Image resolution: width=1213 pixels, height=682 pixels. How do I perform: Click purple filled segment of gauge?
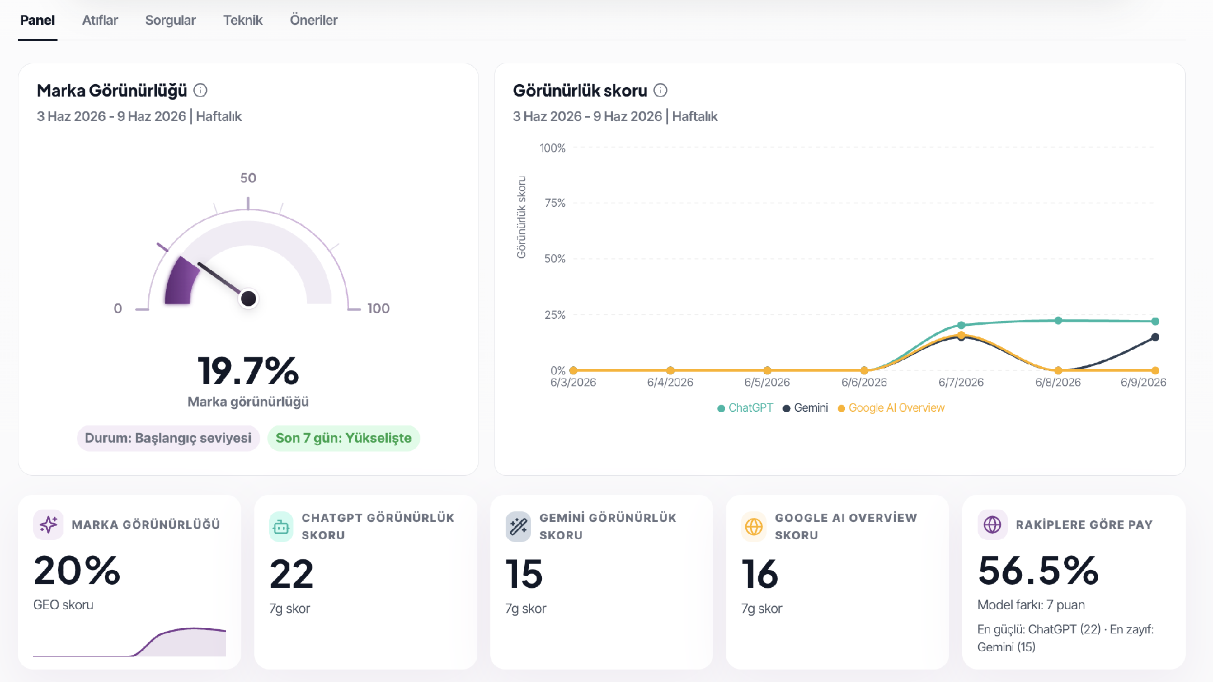click(x=181, y=282)
